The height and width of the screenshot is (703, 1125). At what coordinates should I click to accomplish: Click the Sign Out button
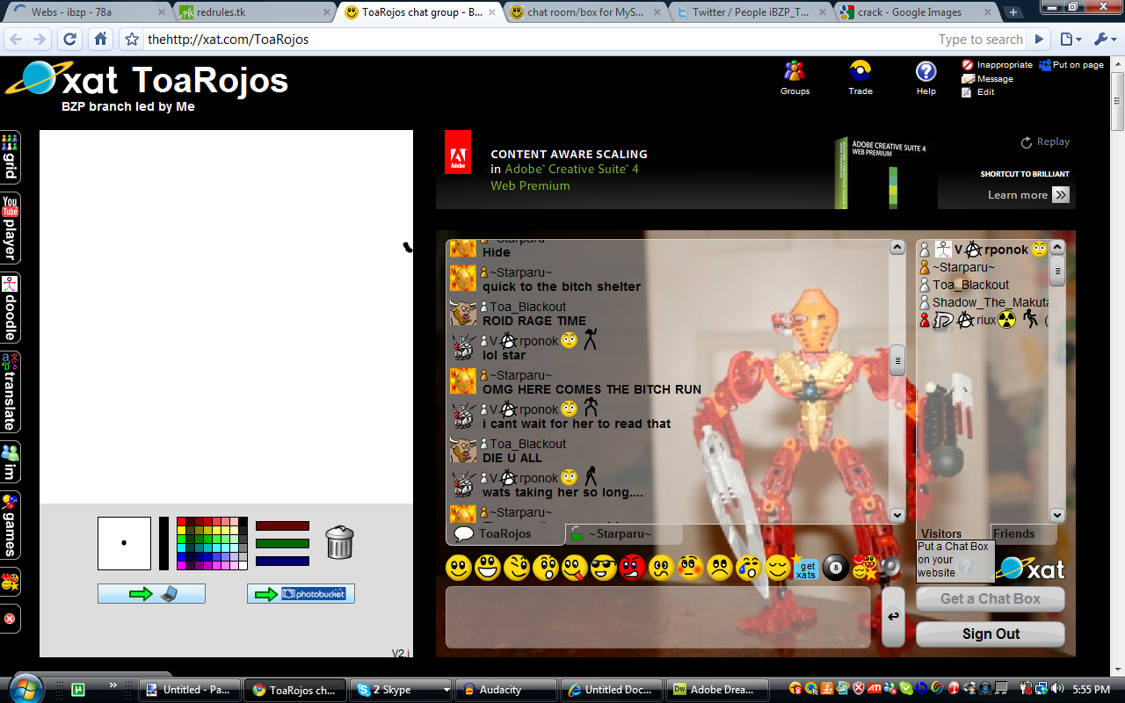coord(991,634)
